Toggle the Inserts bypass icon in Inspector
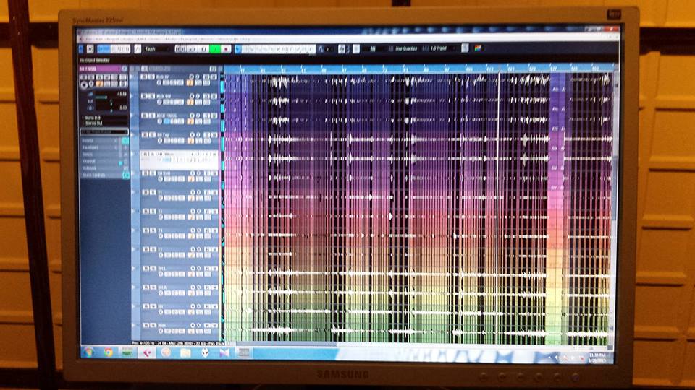Viewport: 695px width, 390px height. pos(126,141)
